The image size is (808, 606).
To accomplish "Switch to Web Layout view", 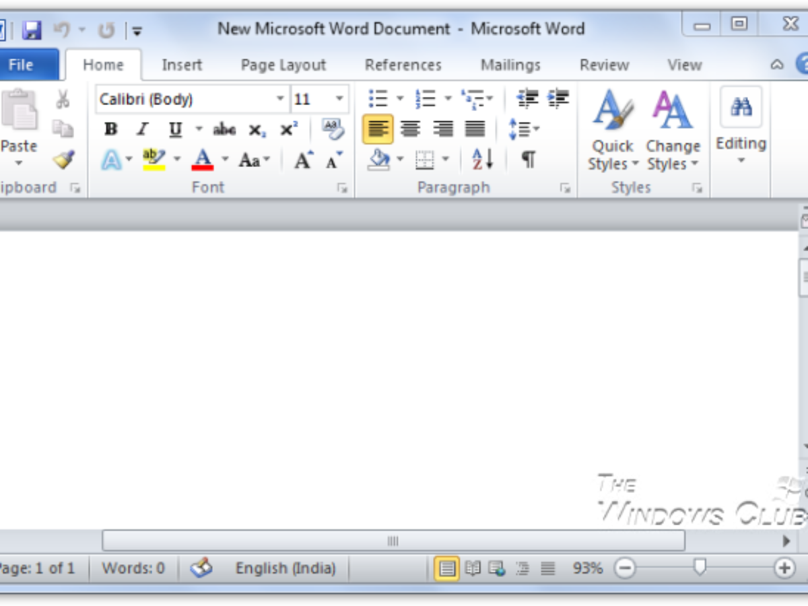I will pyautogui.click(x=497, y=568).
